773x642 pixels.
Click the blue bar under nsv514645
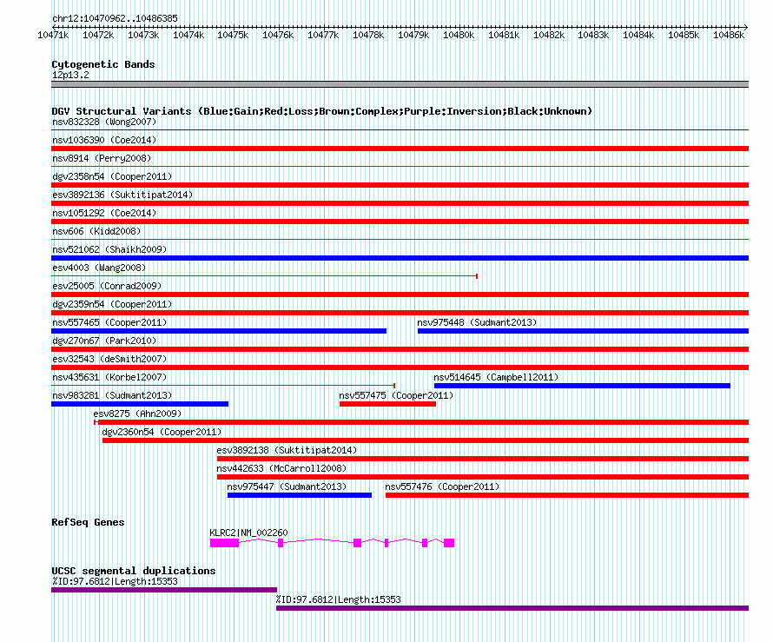[x=582, y=386]
